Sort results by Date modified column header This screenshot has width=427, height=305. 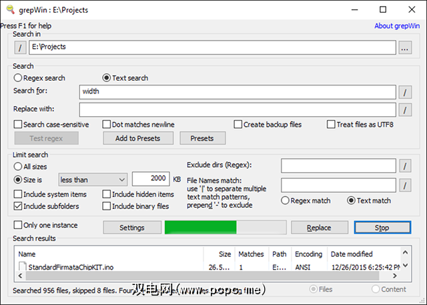coord(364,254)
